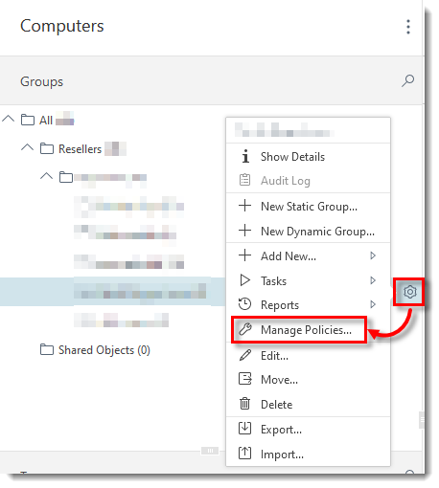The width and height of the screenshot is (439, 488).
Task: Click the Move arrow-box icon
Action: pos(245,379)
